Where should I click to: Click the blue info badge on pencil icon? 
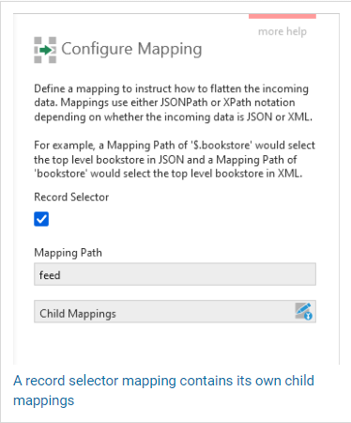(308, 316)
